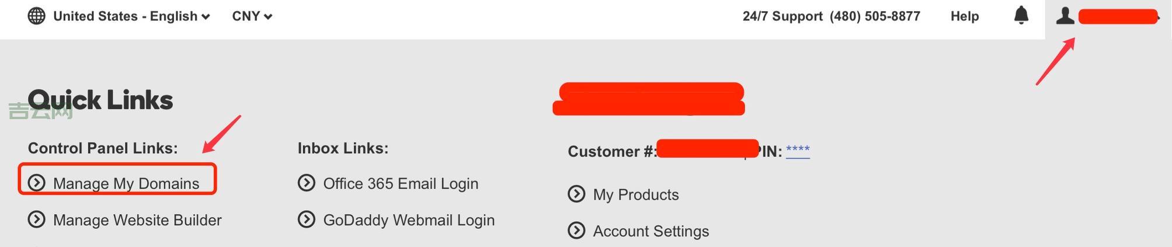Screen dimensions: 1172x247
Task: Click the user account profile icon
Action: [x=1065, y=16]
